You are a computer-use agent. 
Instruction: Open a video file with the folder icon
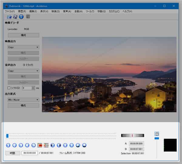[x=9, y=17]
